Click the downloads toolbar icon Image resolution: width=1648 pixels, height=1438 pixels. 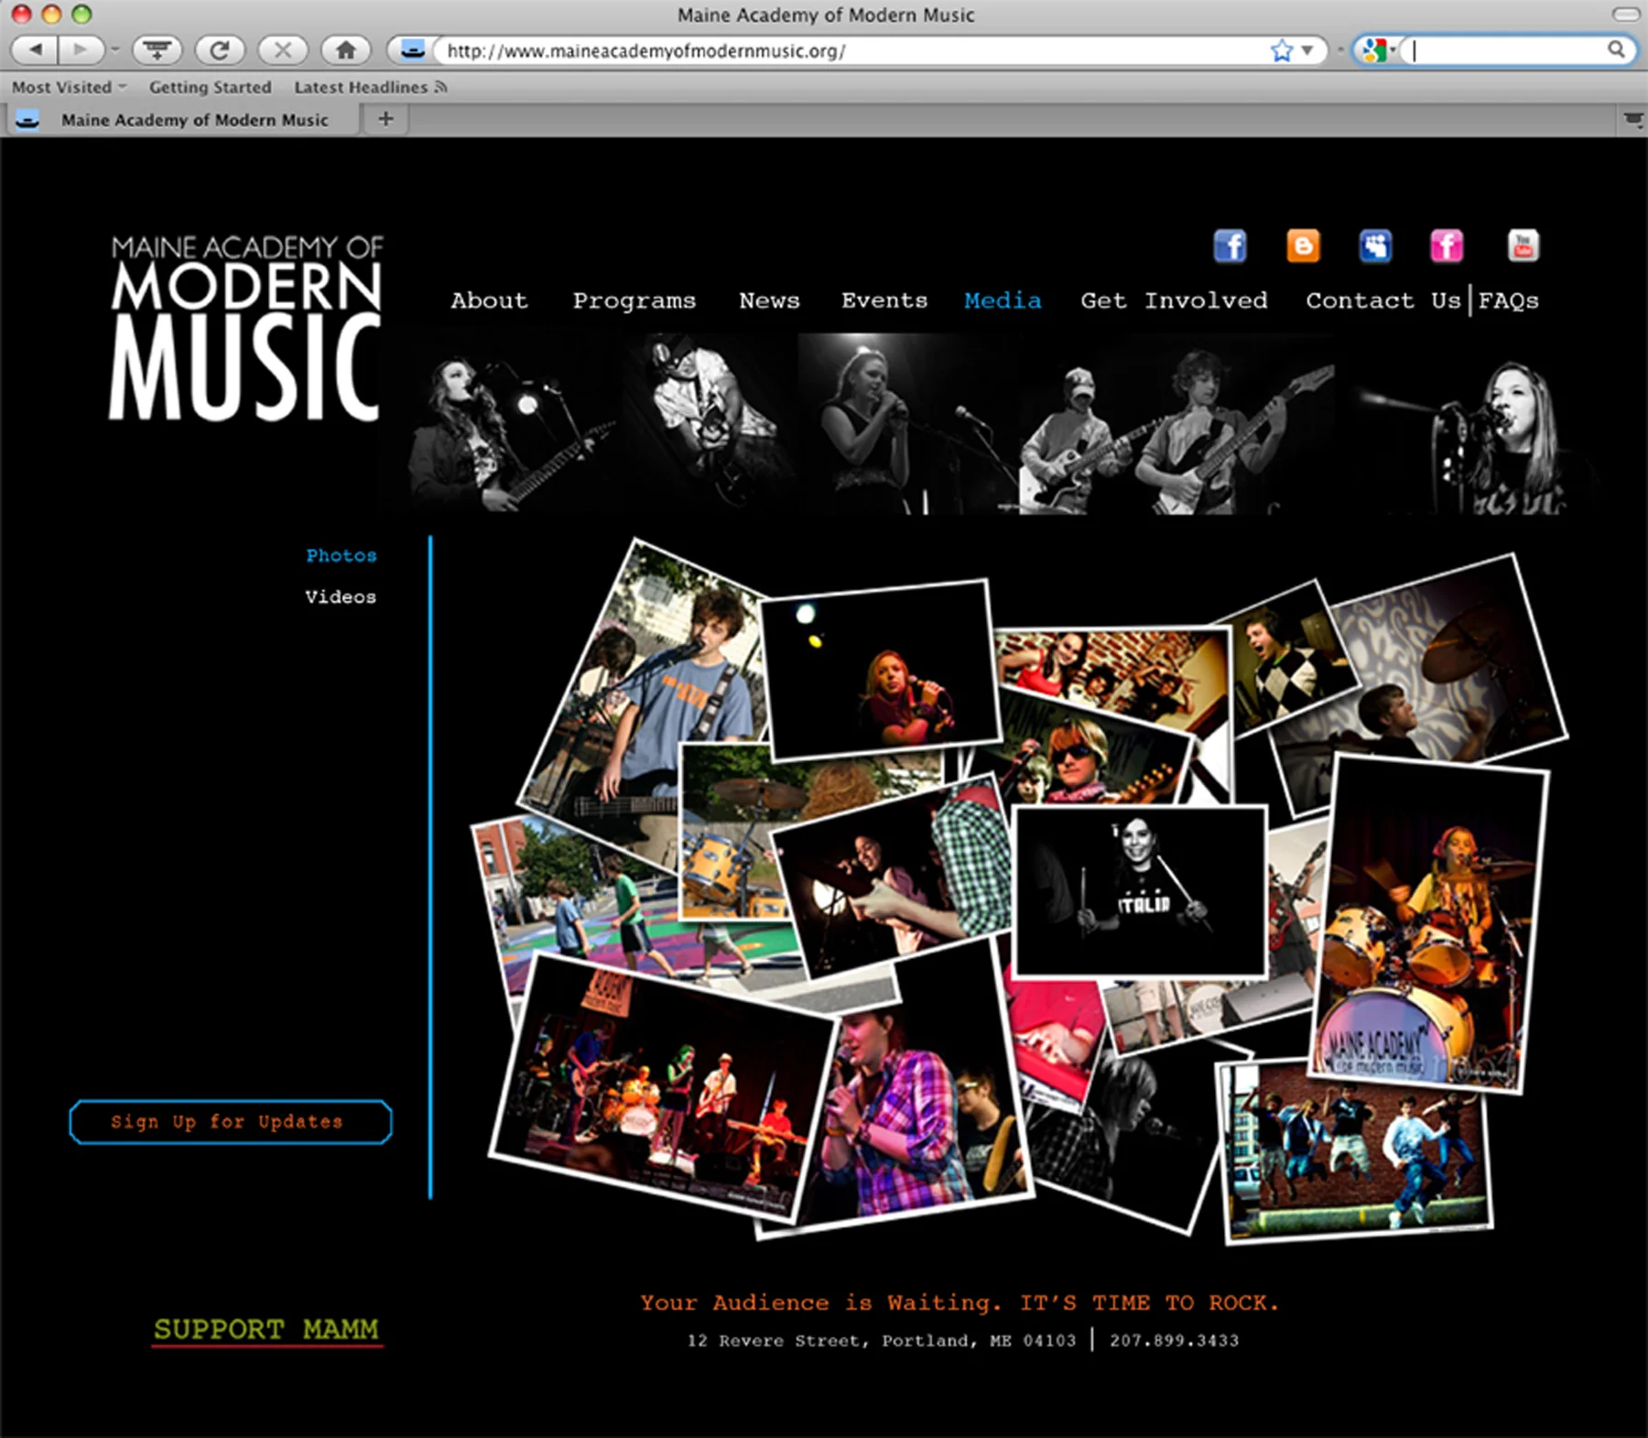coord(157,49)
